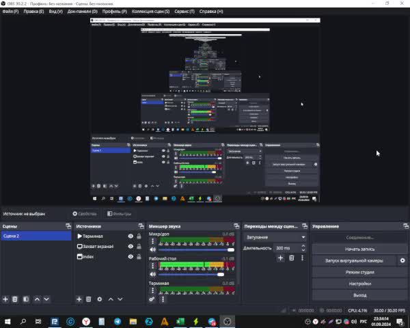
Task: Click the Выход button
Action: [x=360, y=295]
